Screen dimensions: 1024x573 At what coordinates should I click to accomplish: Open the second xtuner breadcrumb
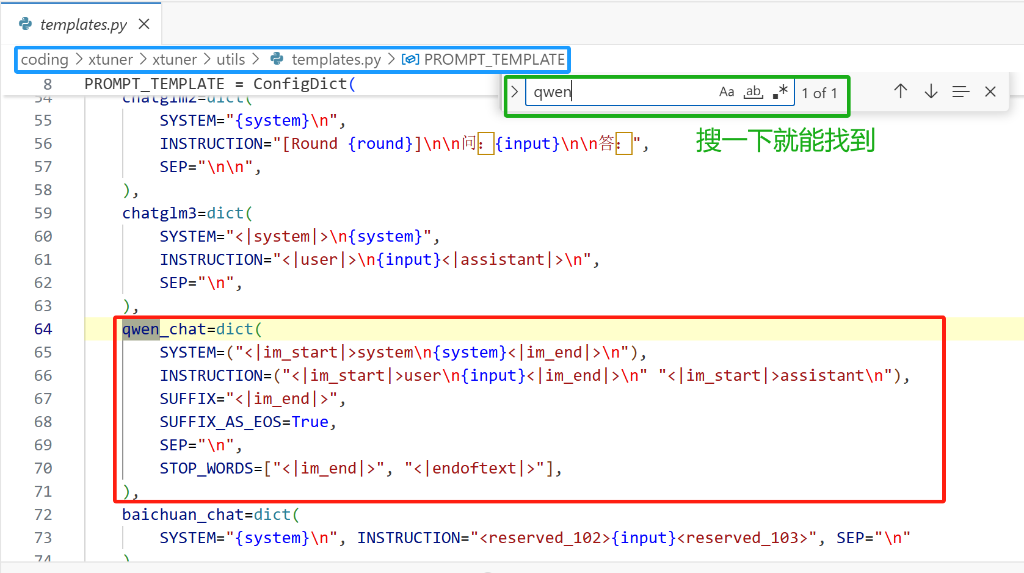[175, 59]
